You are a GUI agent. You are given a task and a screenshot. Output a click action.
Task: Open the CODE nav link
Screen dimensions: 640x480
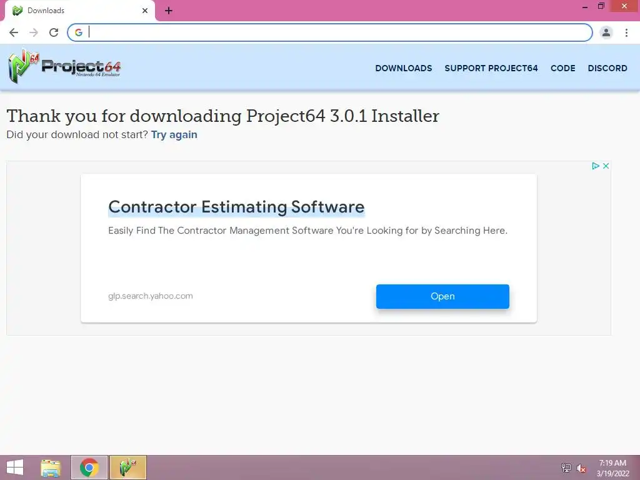pos(563,68)
